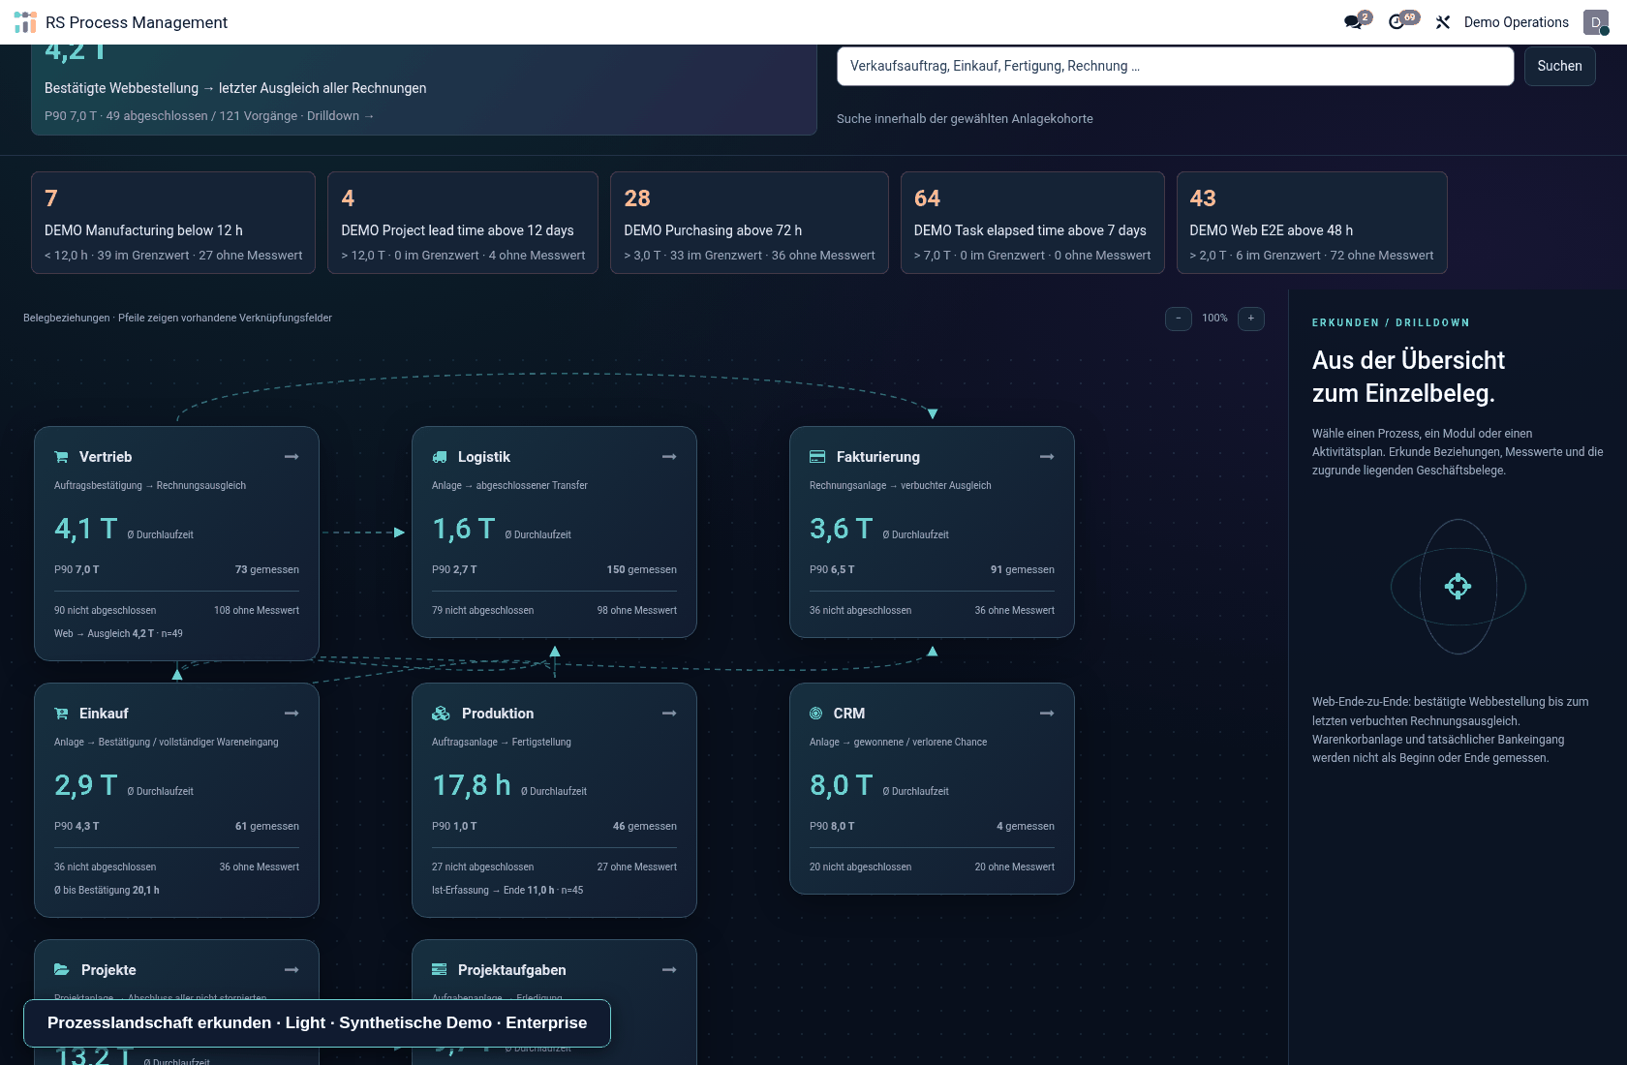1627x1065 pixels.
Task: Zoom in the process map
Action: [x=1251, y=319]
